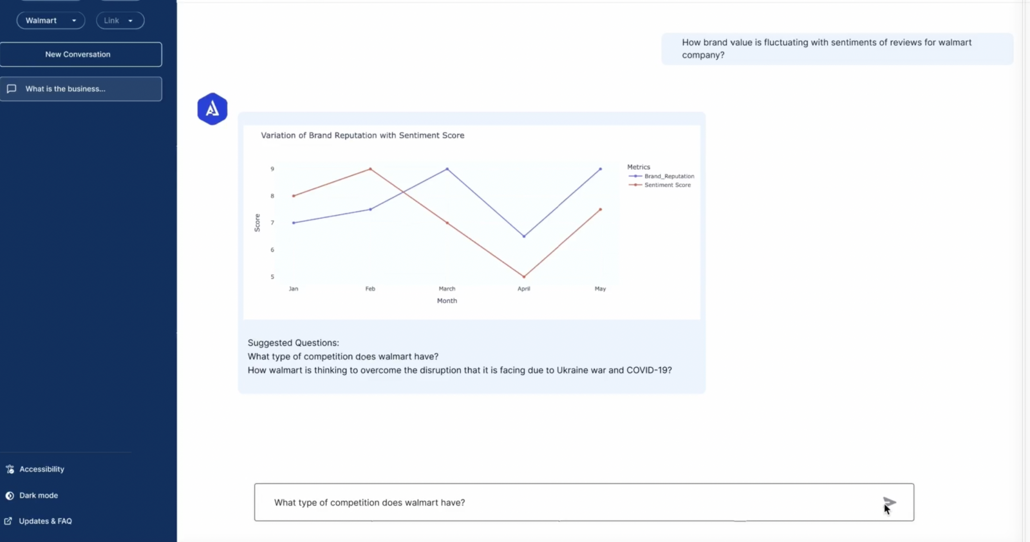
Task: Click the Dark mode contrast icon
Action: click(8, 495)
